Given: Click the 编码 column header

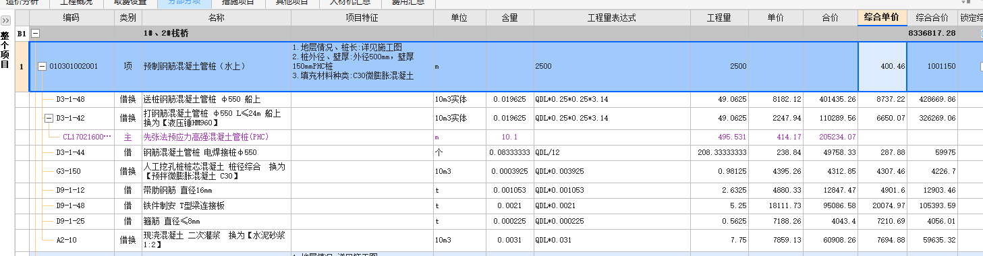Looking at the screenshot, I should point(72,18).
